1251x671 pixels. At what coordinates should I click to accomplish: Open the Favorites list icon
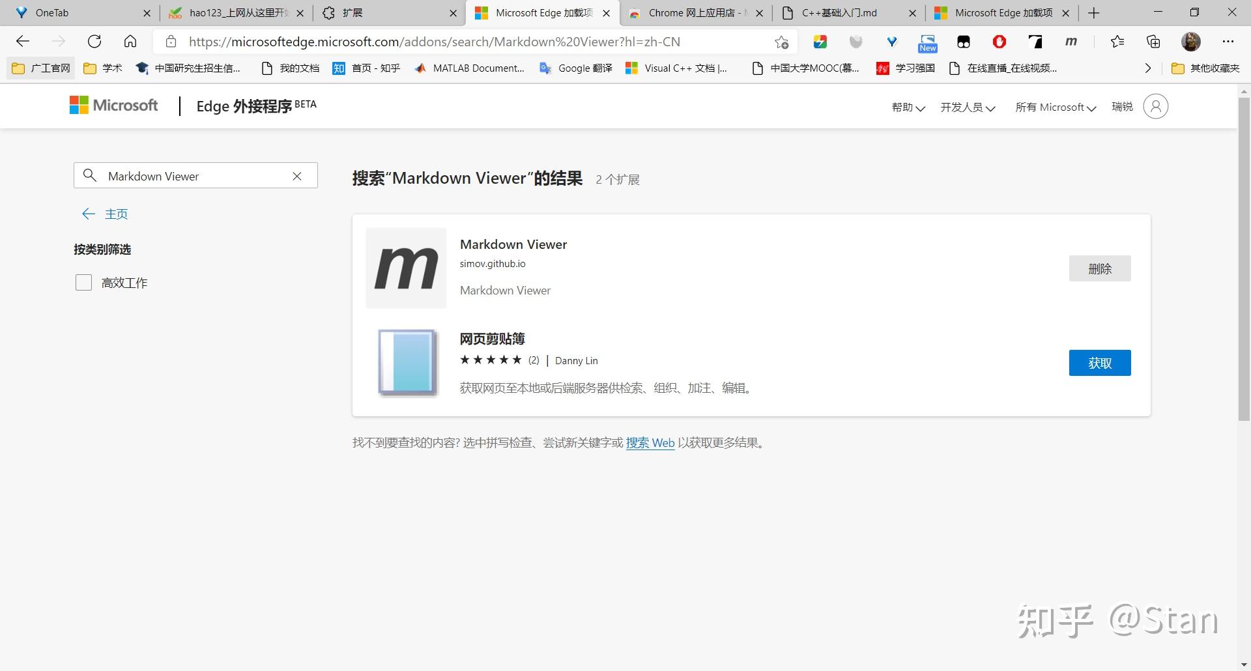point(1117,42)
